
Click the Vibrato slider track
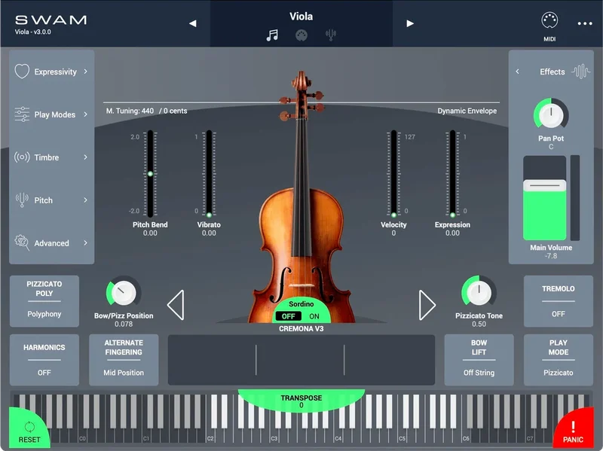pyautogui.click(x=209, y=174)
